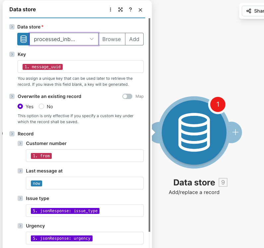Click the Issue type input field
The width and height of the screenshot is (264, 248).
[x=85, y=211]
